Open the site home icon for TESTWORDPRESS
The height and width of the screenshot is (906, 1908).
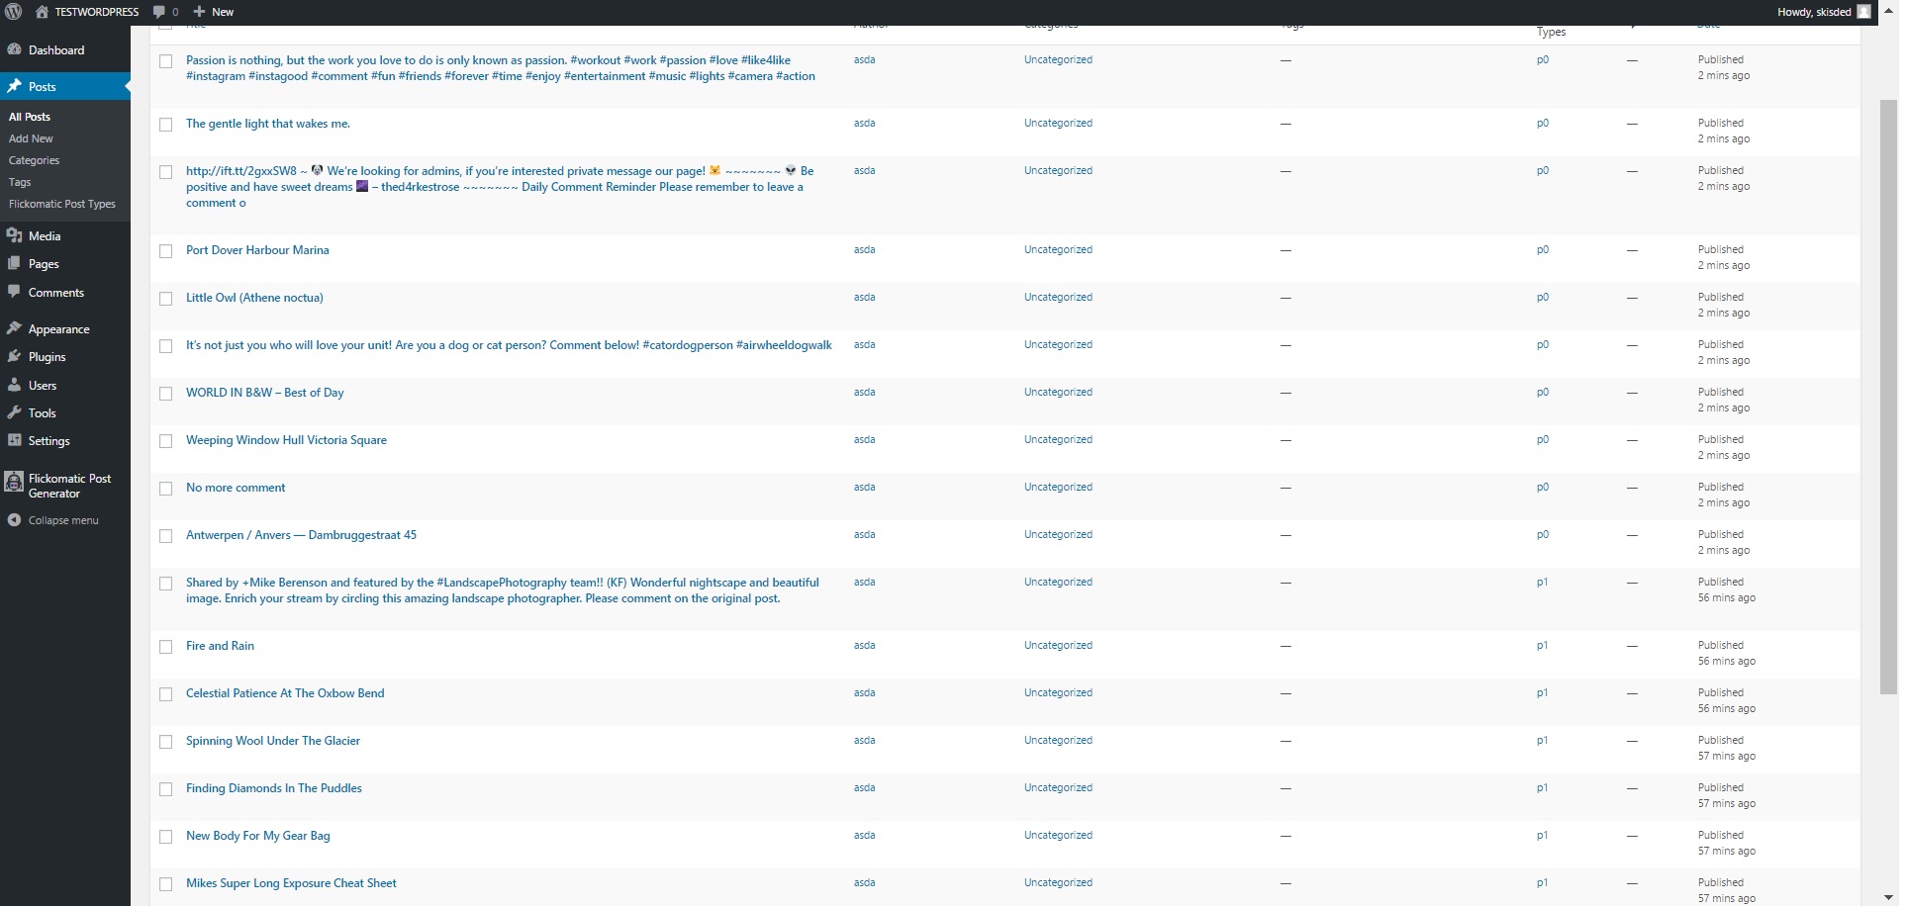(42, 12)
